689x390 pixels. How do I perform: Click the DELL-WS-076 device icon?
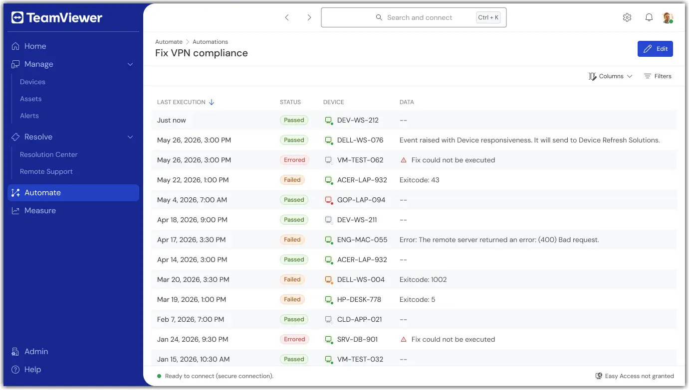click(329, 140)
